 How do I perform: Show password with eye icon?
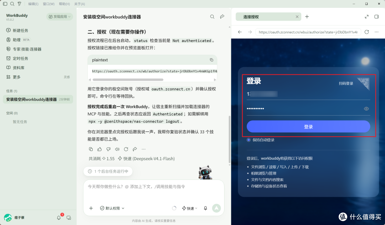(x=366, y=109)
